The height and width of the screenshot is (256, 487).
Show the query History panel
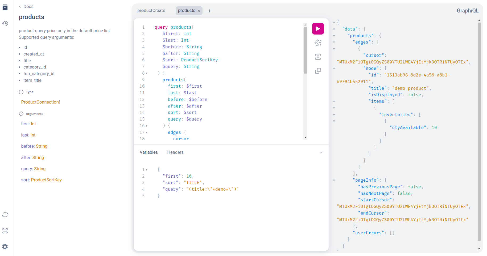(x=5, y=23)
